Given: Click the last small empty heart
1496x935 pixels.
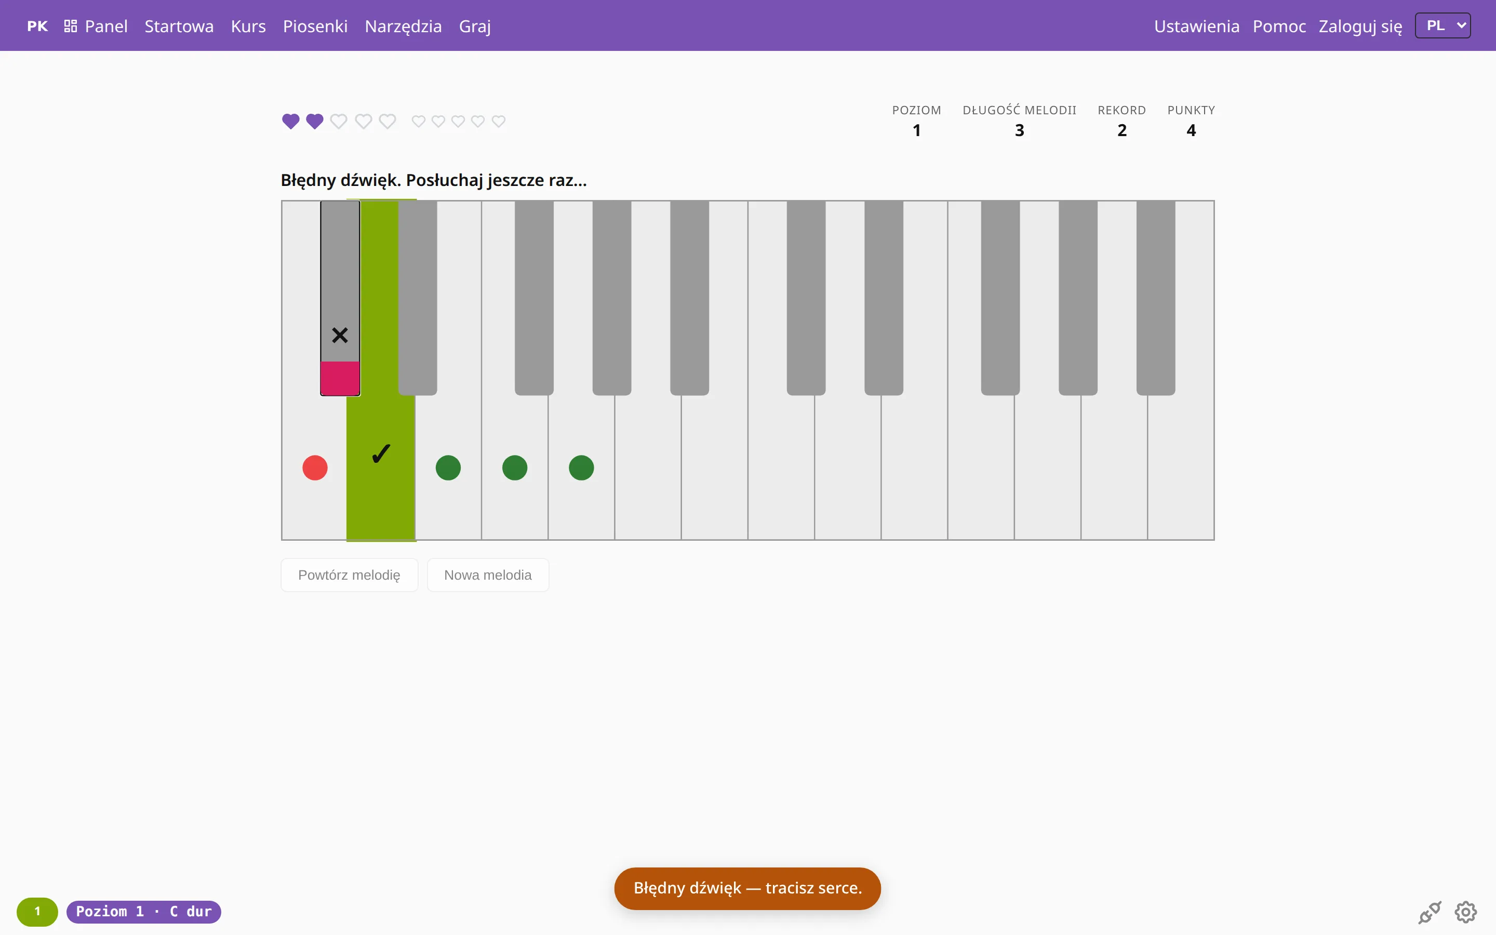Looking at the screenshot, I should click(x=498, y=121).
